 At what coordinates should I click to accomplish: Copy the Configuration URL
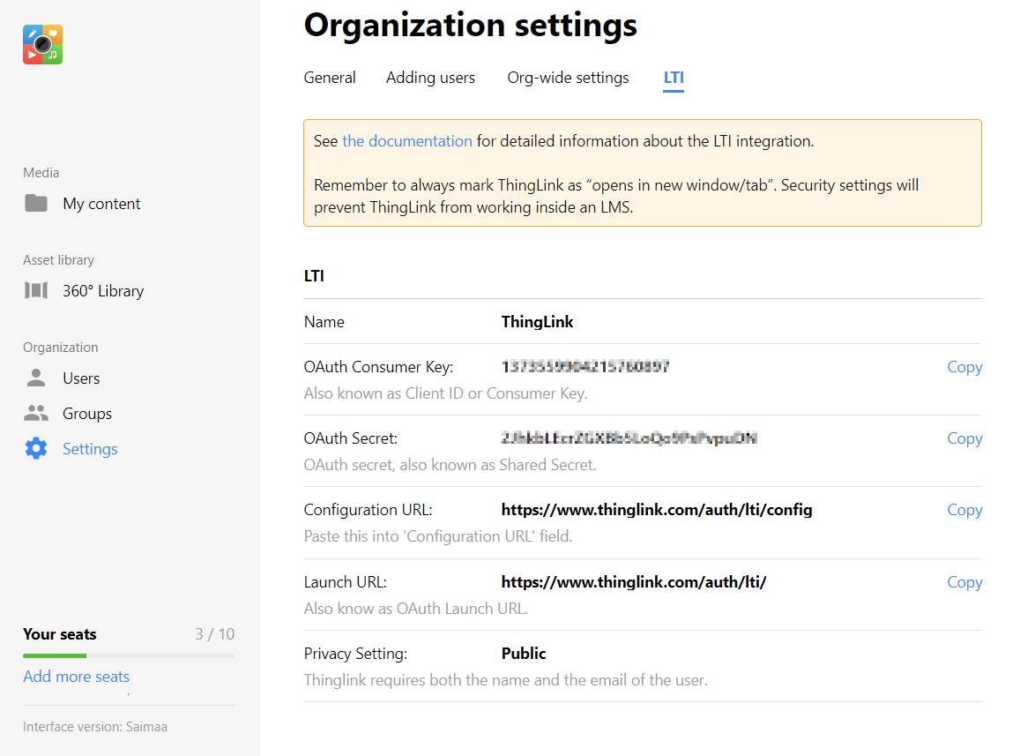(964, 511)
